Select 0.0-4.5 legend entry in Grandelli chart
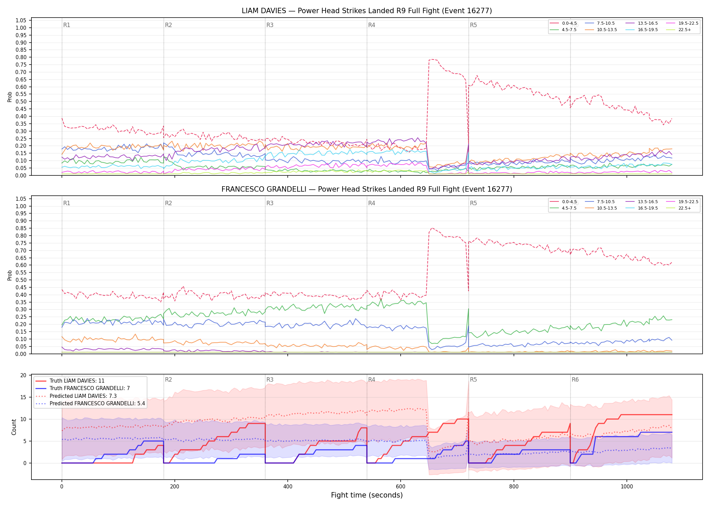Screen dimensions: 710x507 tap(563, 202)
